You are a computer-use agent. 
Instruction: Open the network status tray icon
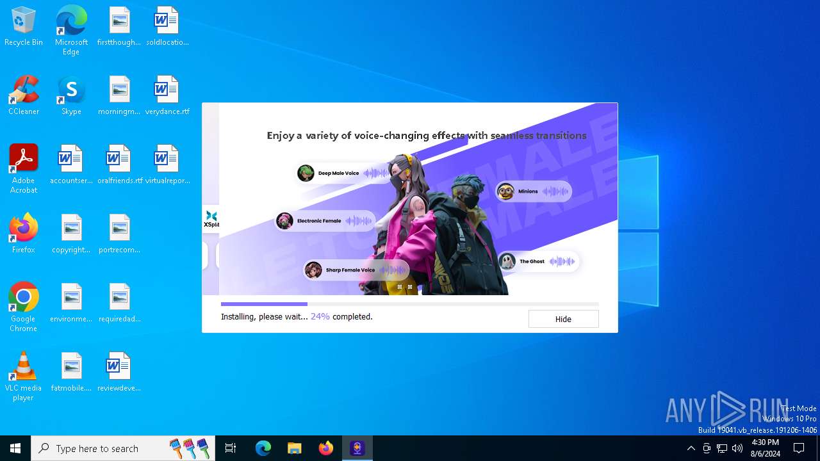[722, 448]
